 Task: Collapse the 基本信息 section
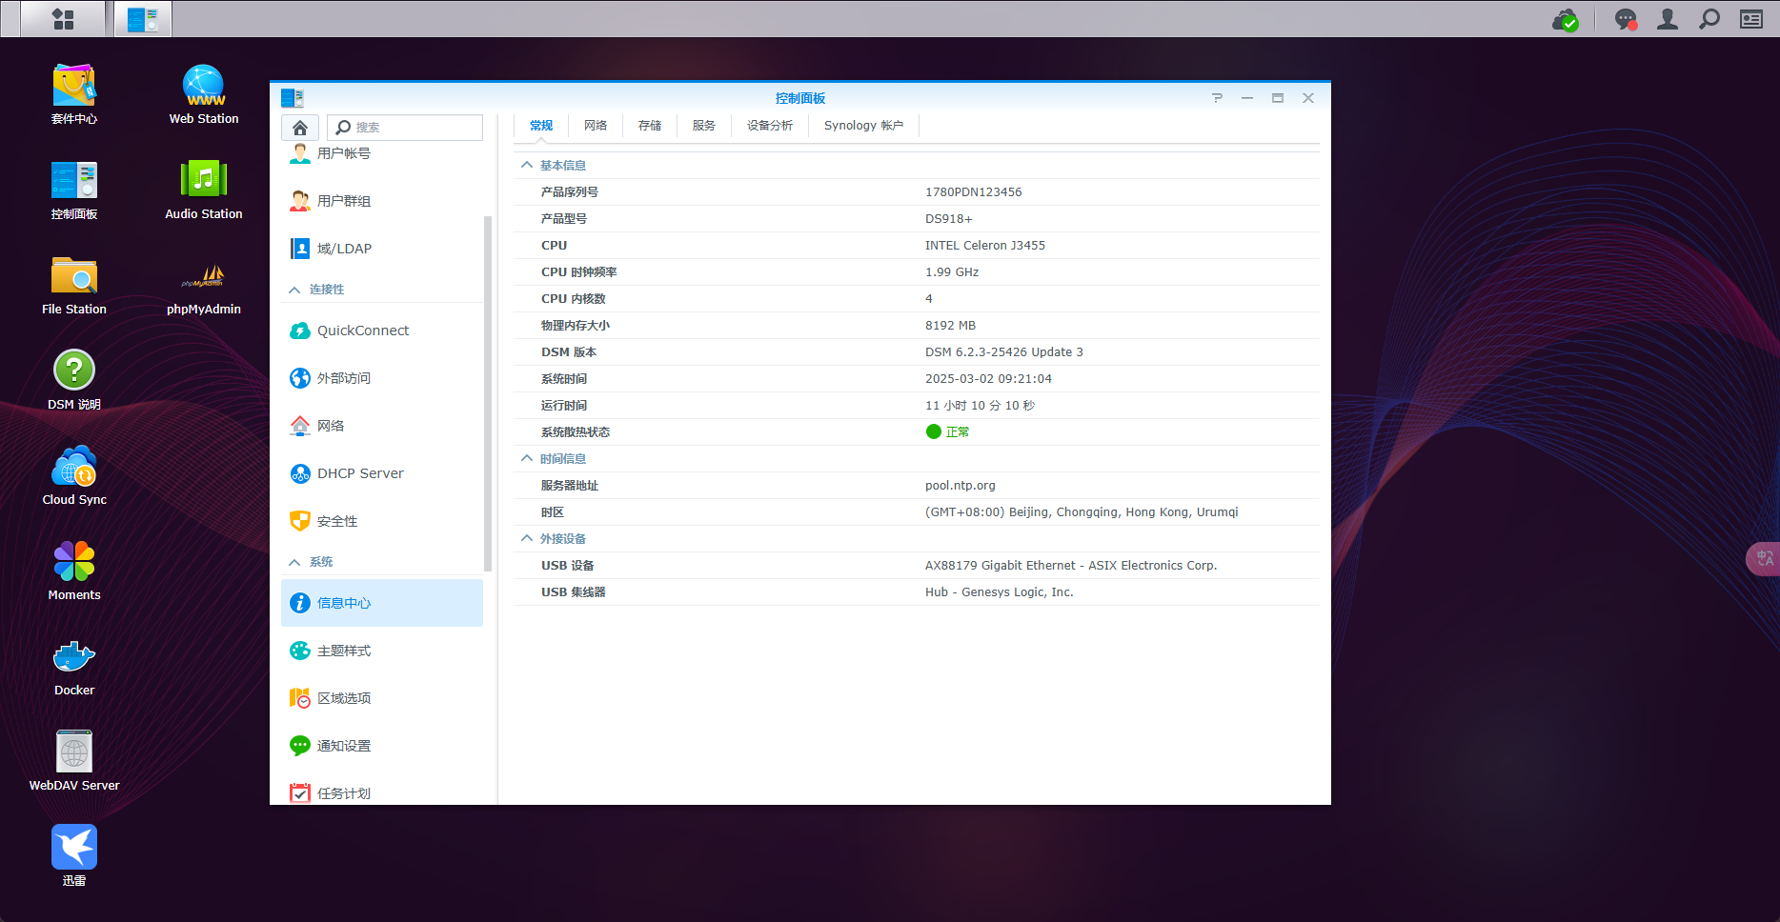[527, 165]
